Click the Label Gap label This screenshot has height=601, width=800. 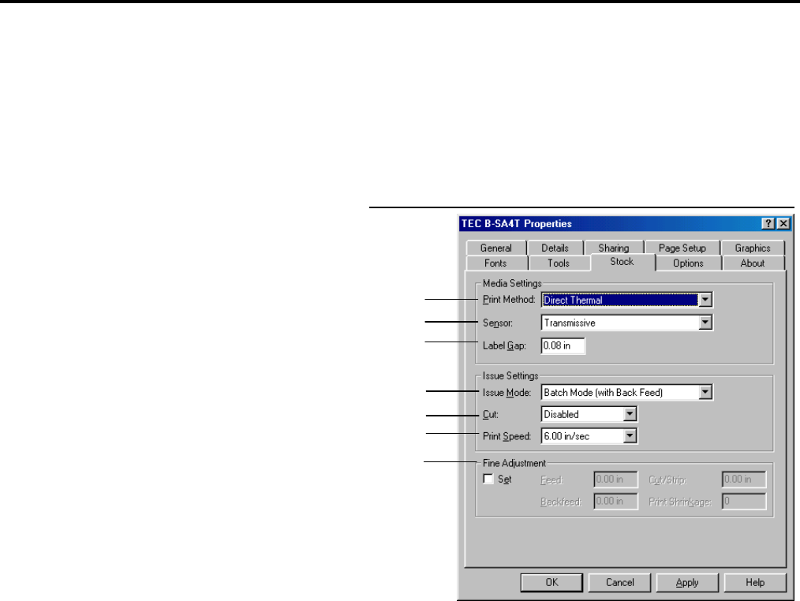coord(504,345)
